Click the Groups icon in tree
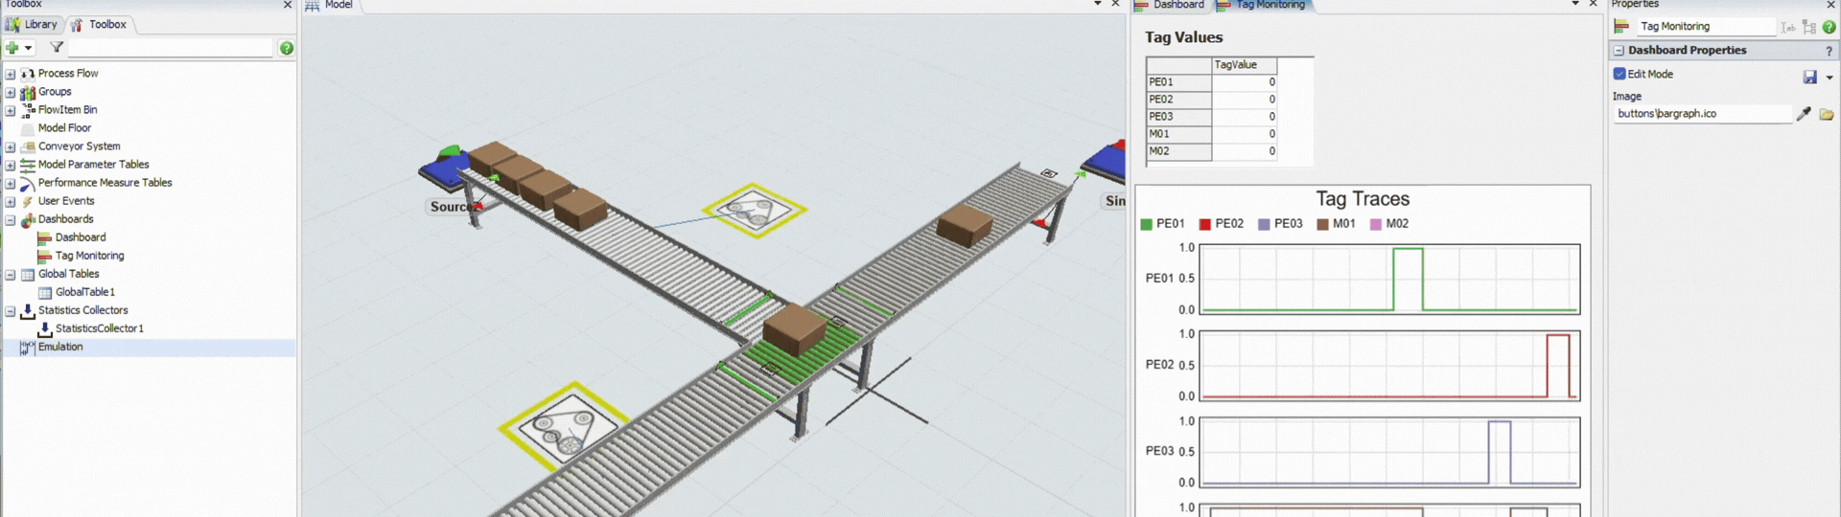The width and height of the screenshot is (1841, 517). (28, 93)
